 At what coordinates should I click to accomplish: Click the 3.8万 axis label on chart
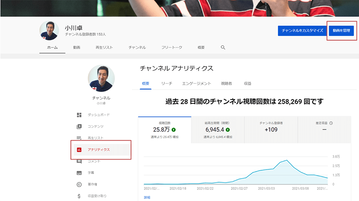click(x=336, y=157)
